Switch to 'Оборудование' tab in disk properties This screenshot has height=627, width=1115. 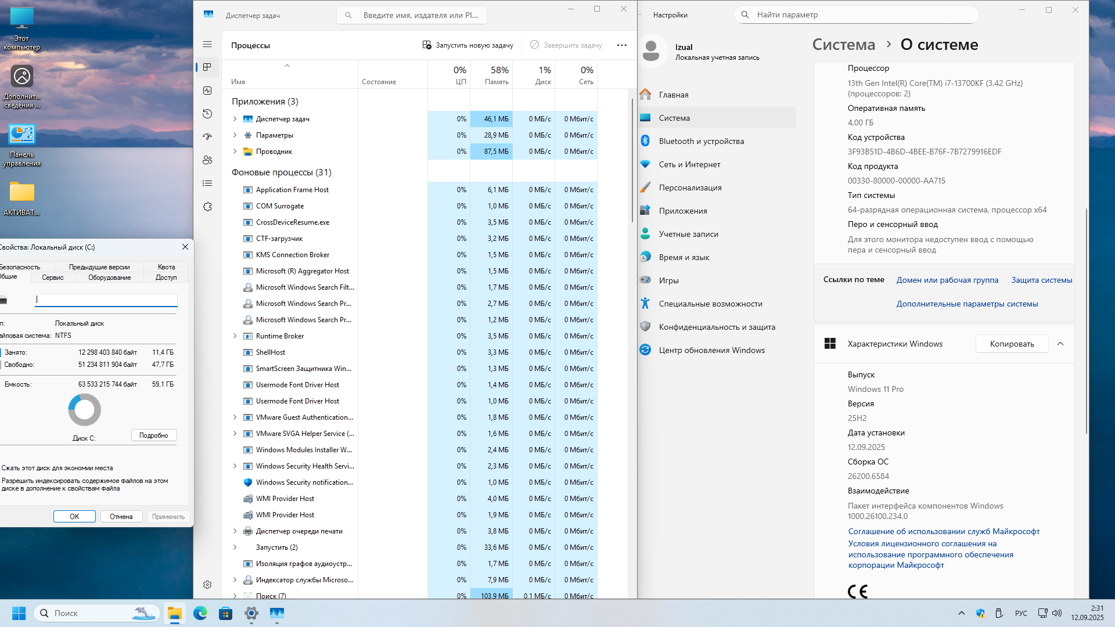(x=110, y=278)
